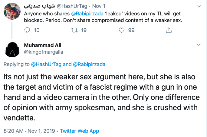
Task: View Muhammad Ali's profile avatar
Action: [12, 50]
